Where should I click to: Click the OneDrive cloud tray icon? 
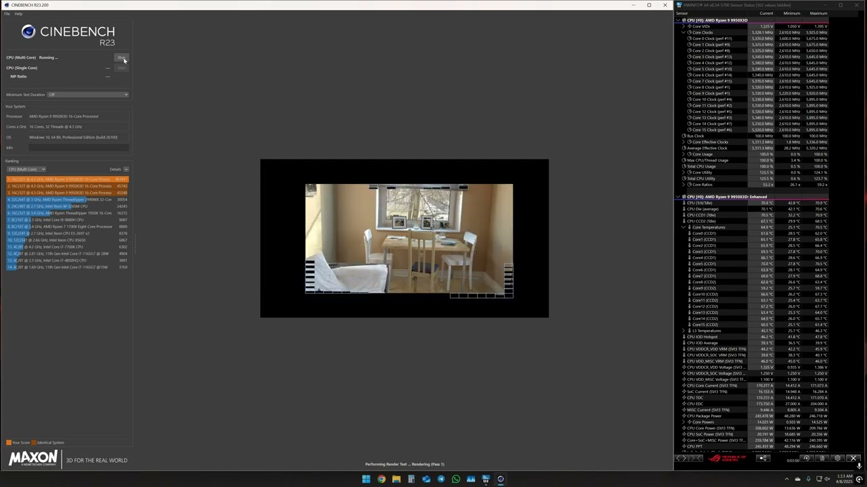click(x=797, y=479)
